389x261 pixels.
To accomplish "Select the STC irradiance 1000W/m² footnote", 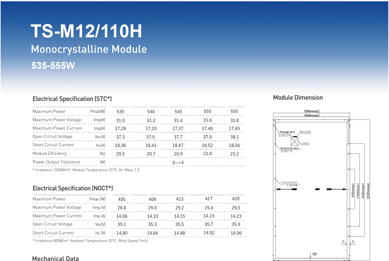I will (x=86, y=170).
